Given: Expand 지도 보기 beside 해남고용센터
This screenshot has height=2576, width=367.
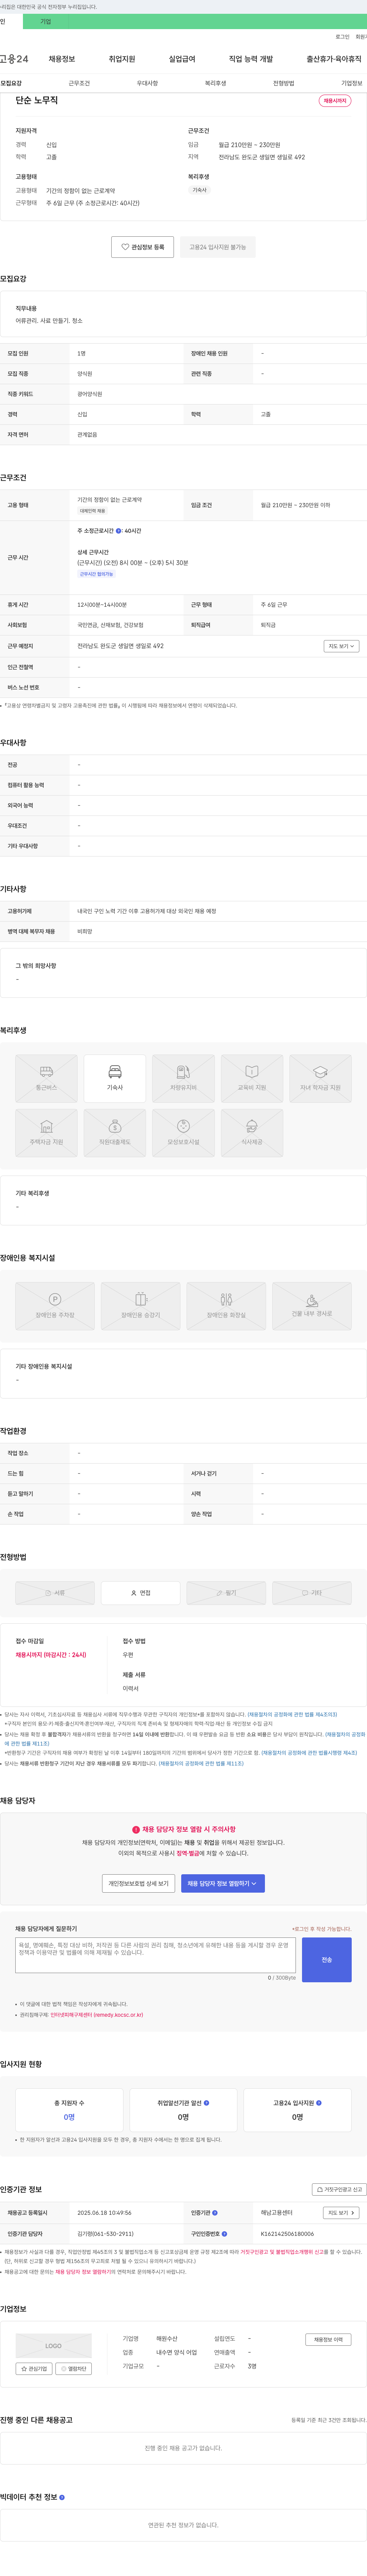Looking at the screenshot, I should [x=341, y=2213].
